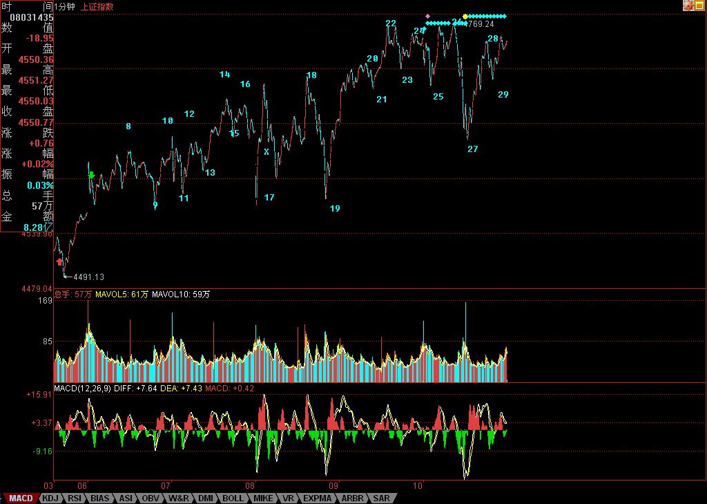Click the wave label 27 on the chart
The height and width of the screenshot is (504, 707).
point(472,149)
